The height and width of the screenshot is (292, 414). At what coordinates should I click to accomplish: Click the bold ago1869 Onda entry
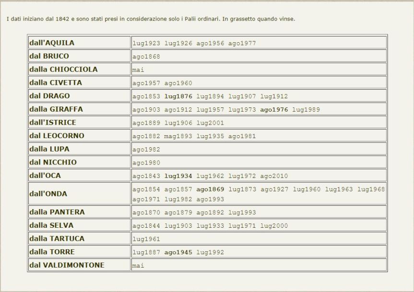[210, 189]
